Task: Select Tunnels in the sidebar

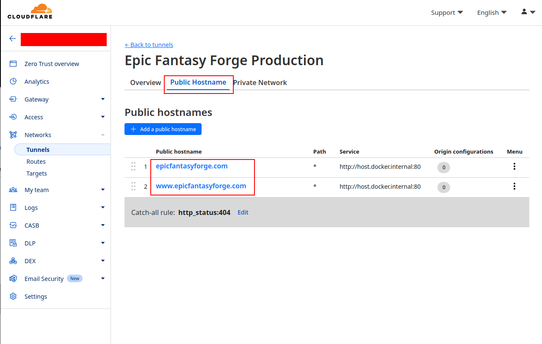Action: pos(62,150)
